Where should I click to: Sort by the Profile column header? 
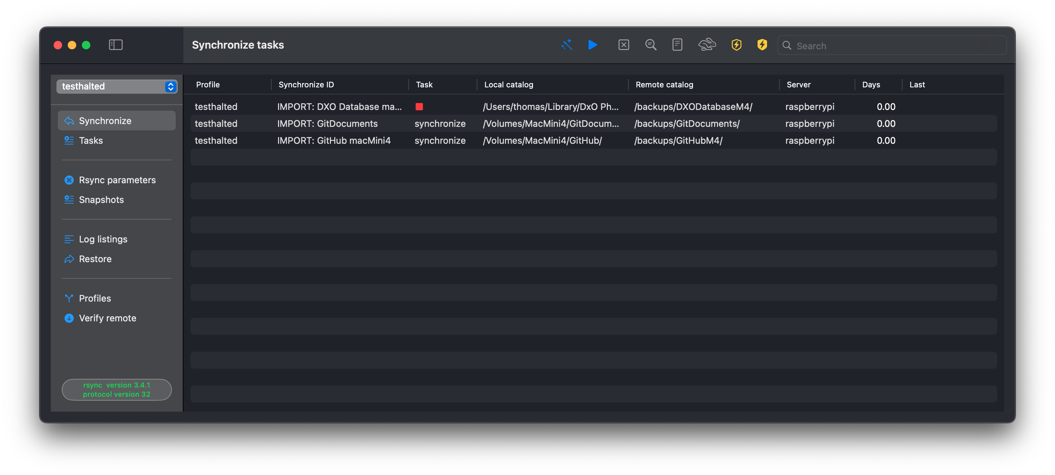207,85
